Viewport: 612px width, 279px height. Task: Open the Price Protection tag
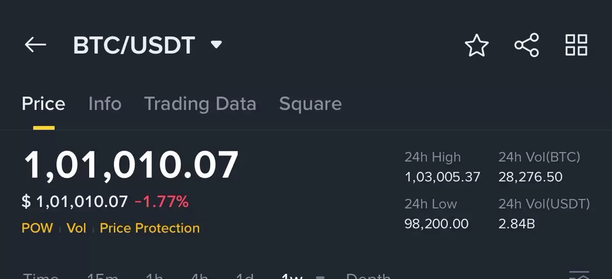(x=149, y=228)
